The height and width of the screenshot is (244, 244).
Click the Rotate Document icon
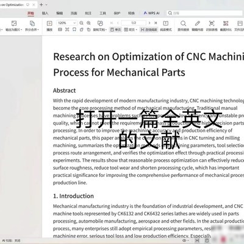[100, 23]
